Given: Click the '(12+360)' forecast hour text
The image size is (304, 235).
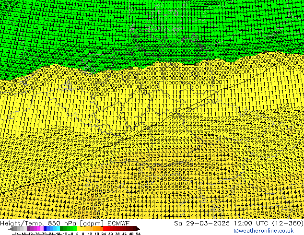Looking at the screenshot, I should click(288, 223).
